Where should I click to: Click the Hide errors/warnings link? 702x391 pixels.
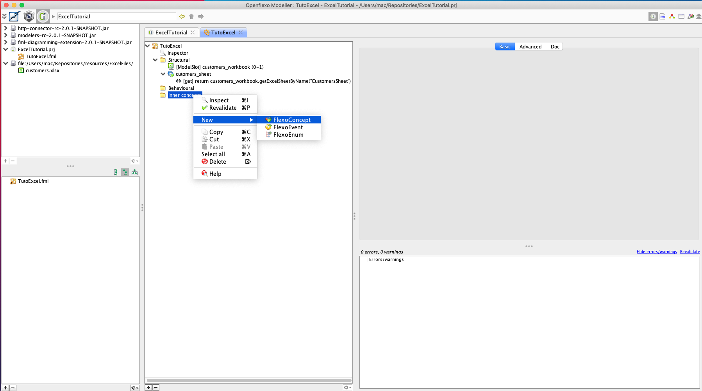click(x=657, y=252)
